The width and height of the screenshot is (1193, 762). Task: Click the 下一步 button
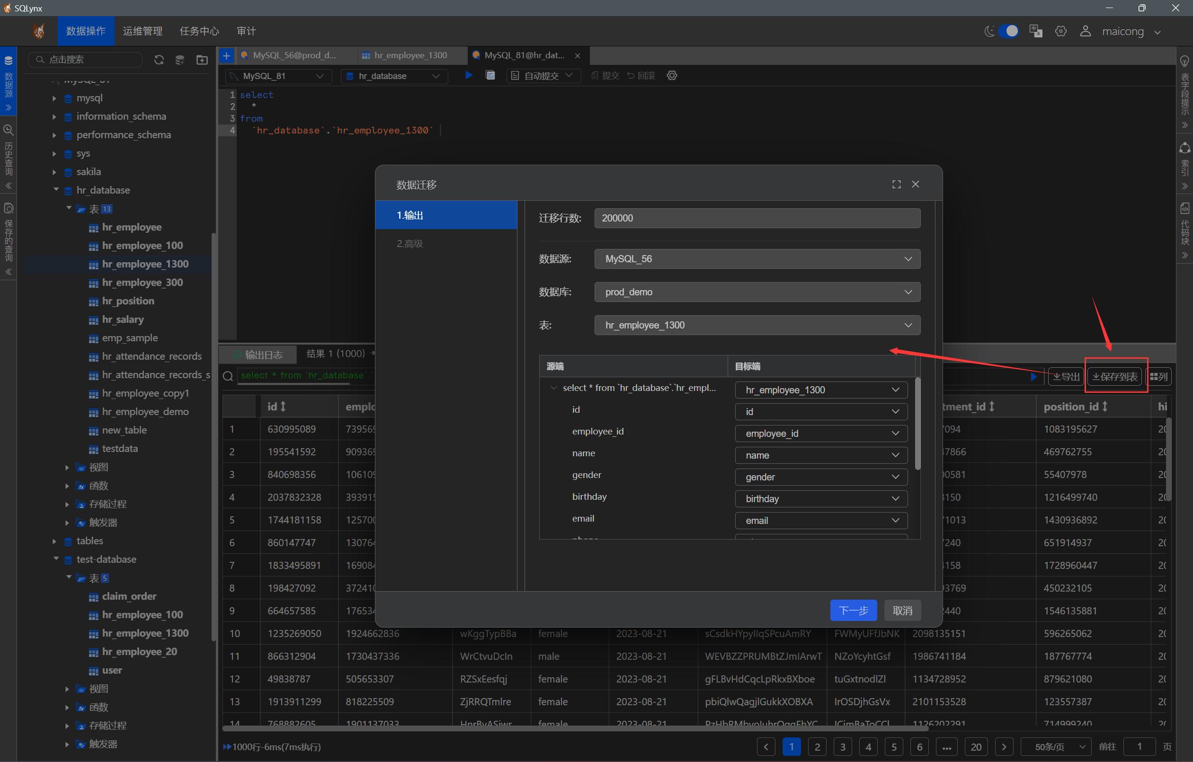853,611
